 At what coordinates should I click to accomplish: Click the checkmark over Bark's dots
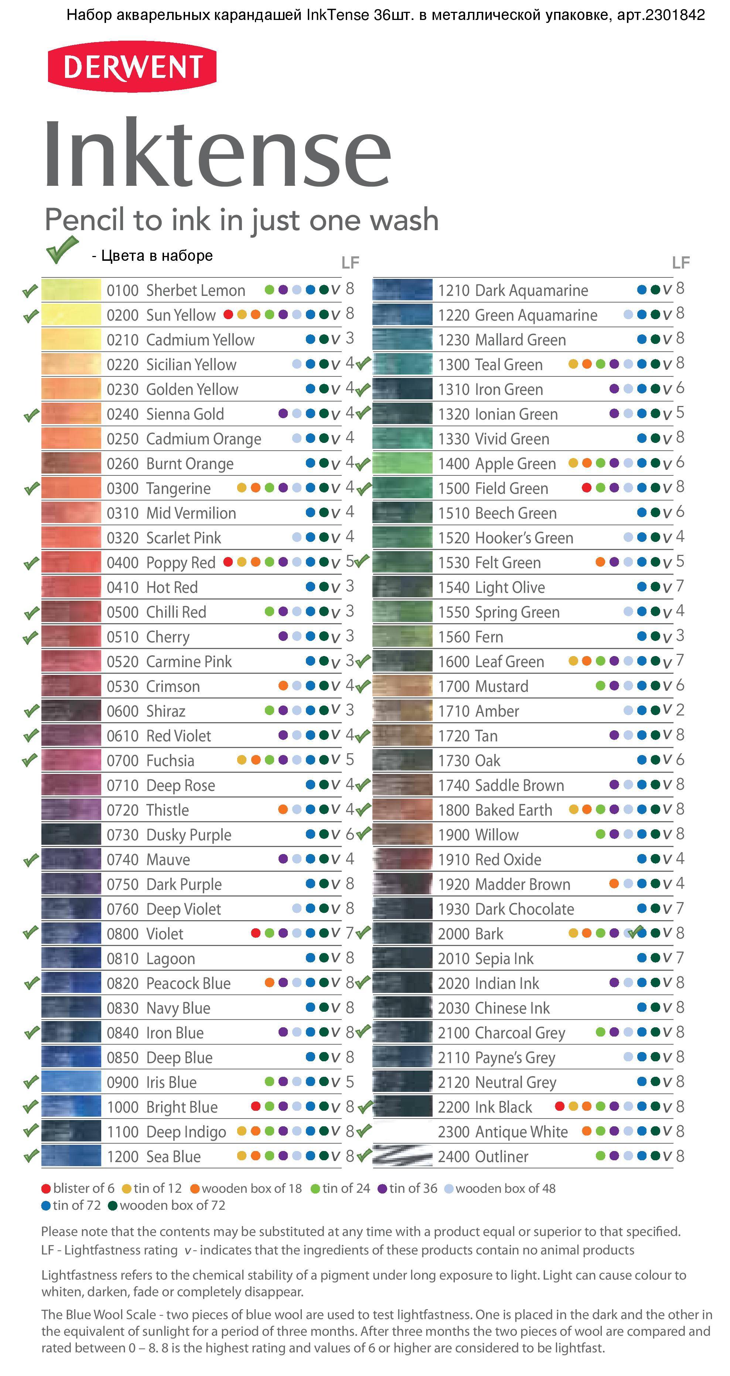click(635, 932)
